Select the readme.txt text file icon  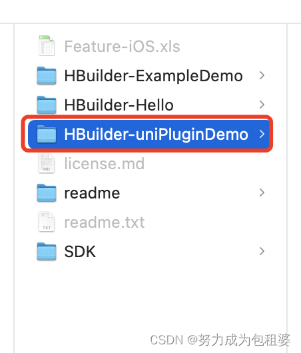pyautogui.click(x=47, y=222)
